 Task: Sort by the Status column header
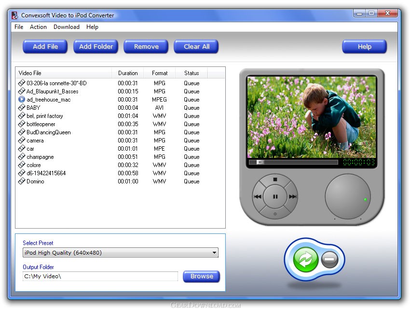(x=192, y=73)
